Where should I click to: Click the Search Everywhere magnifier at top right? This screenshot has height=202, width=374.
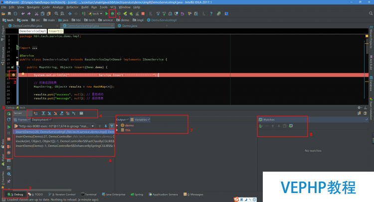(x=371, y=13)
